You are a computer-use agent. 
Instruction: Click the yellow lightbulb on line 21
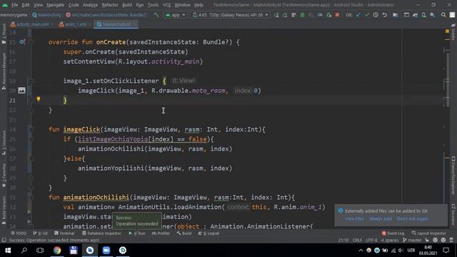(39, 99)
